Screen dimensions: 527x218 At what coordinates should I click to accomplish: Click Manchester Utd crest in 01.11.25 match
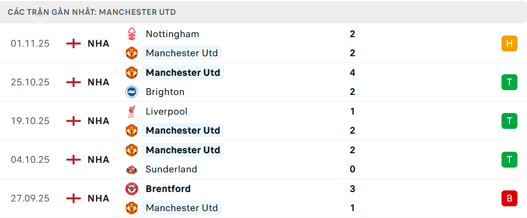pyautogui.click(x=131, y=53)
